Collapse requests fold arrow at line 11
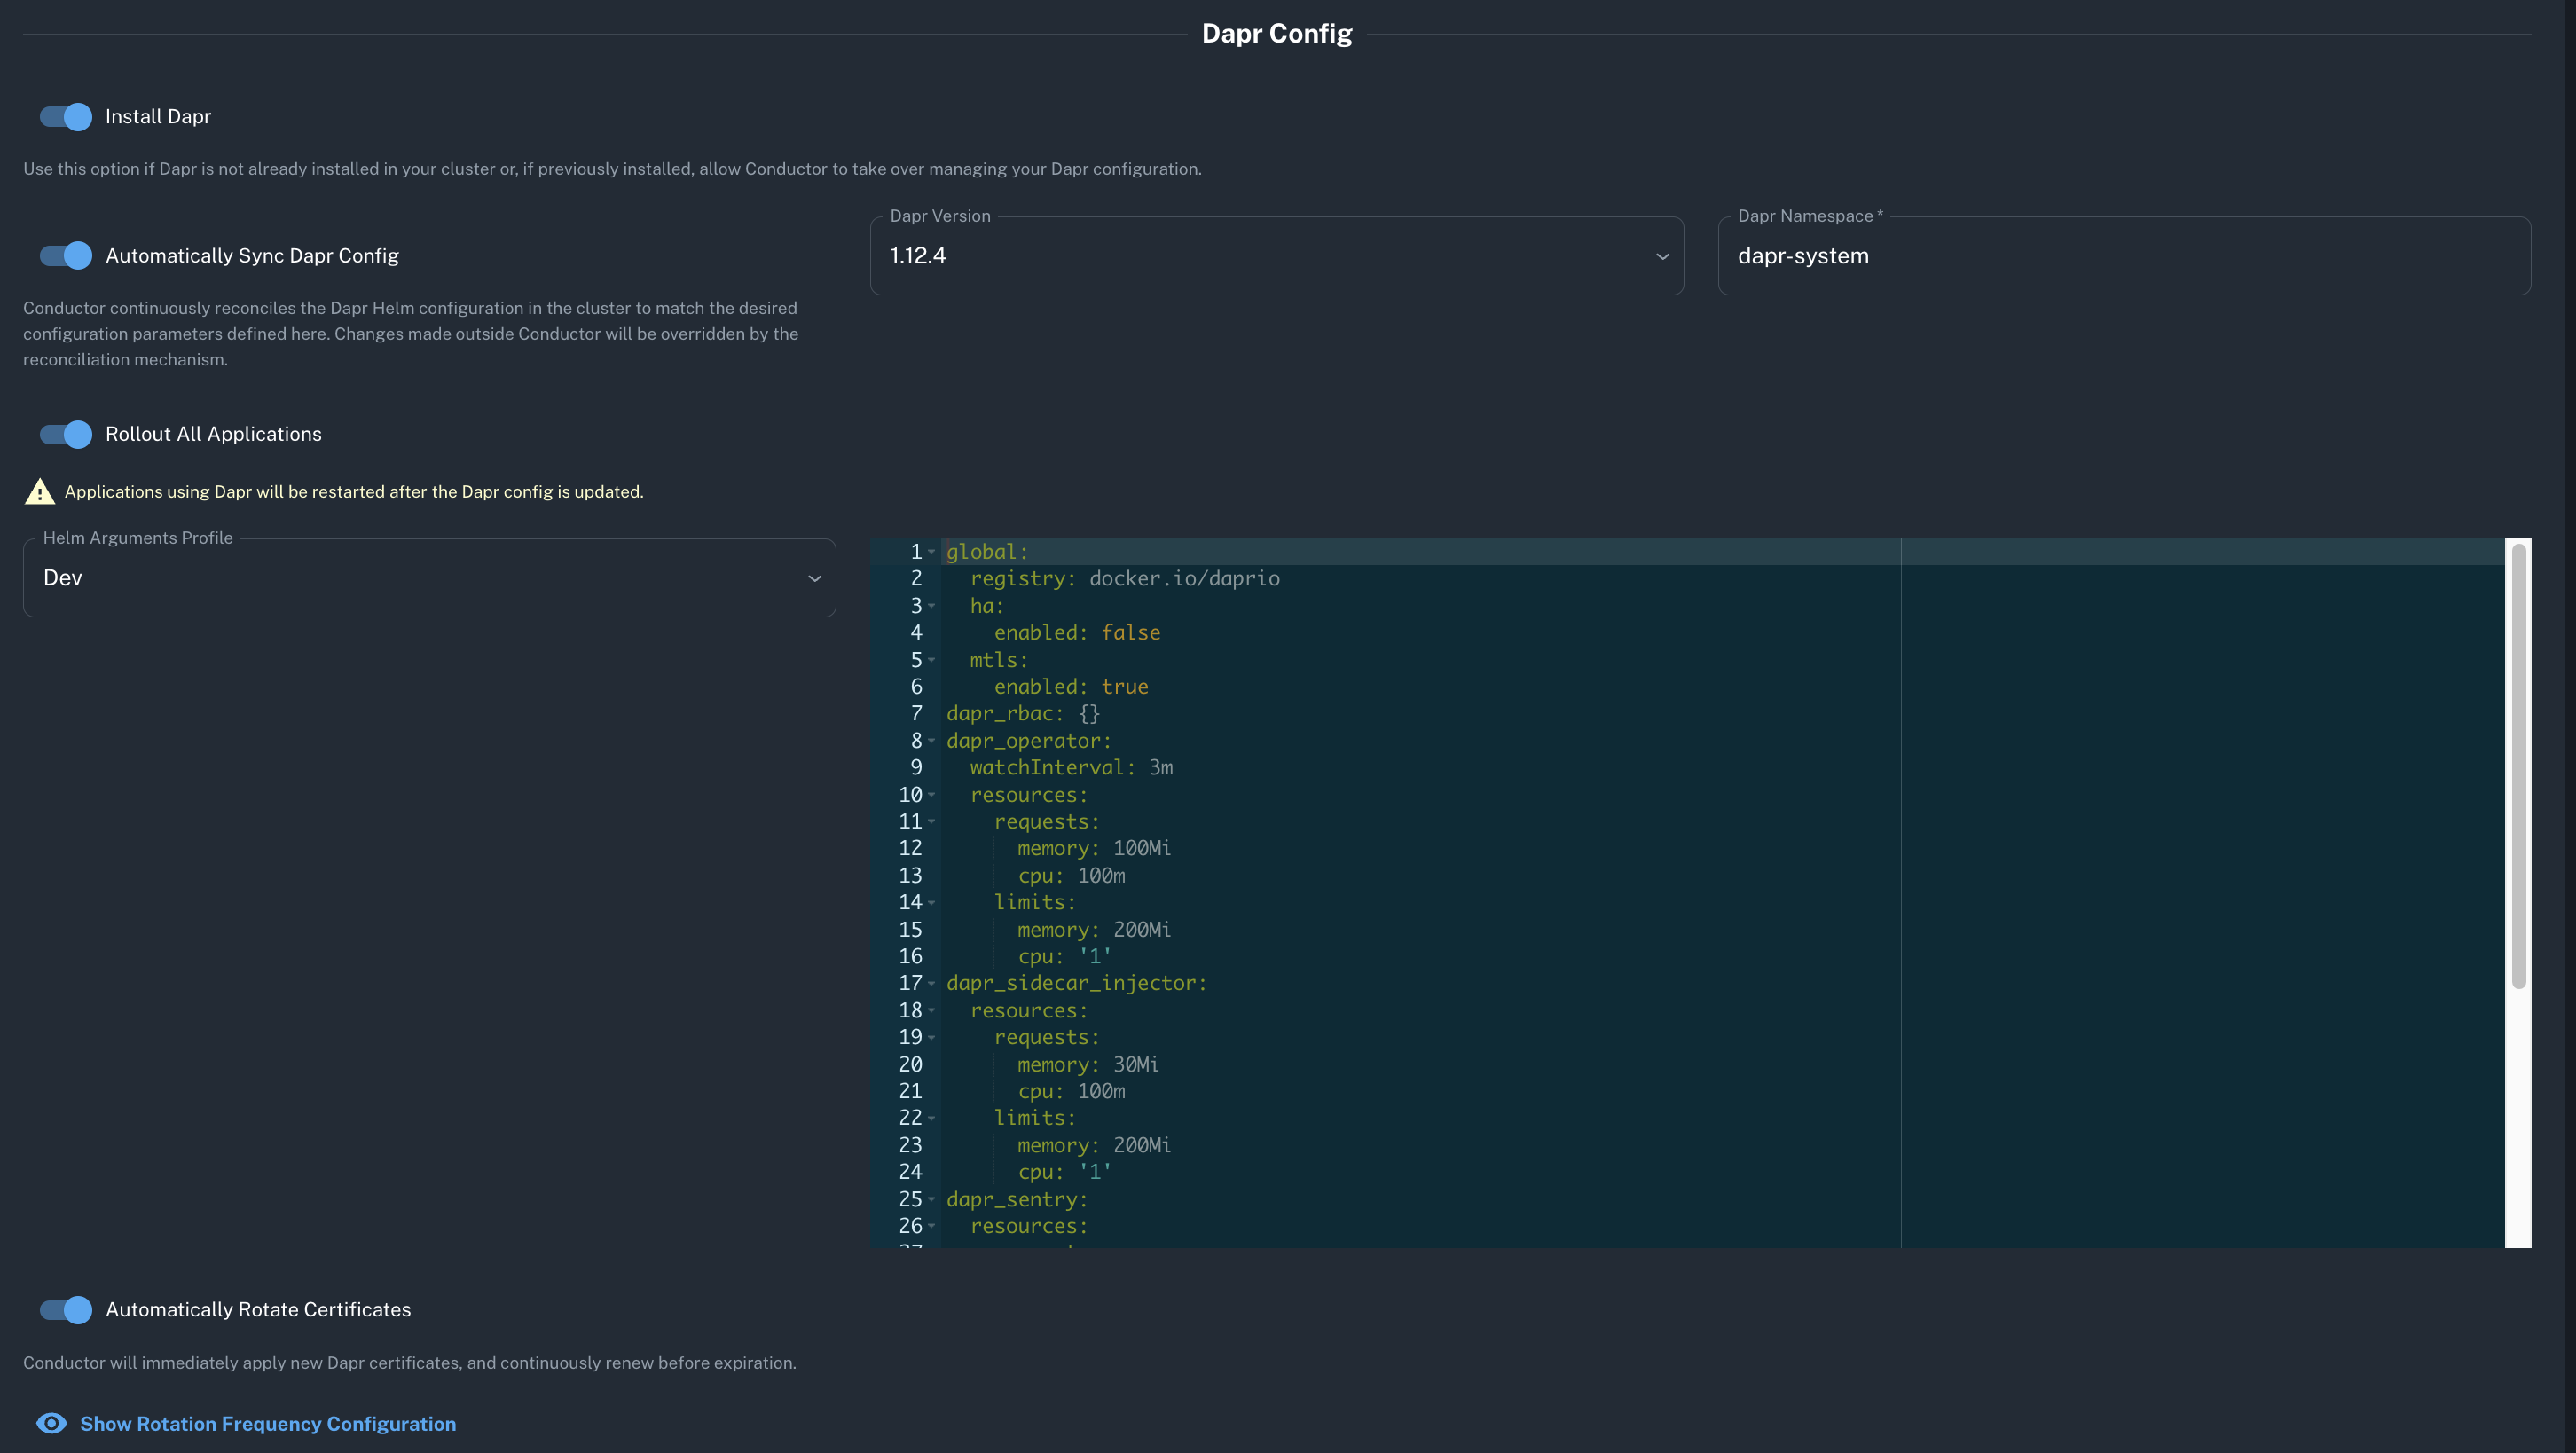Viewport: 2576px width, 1453px height. [932, 822]
